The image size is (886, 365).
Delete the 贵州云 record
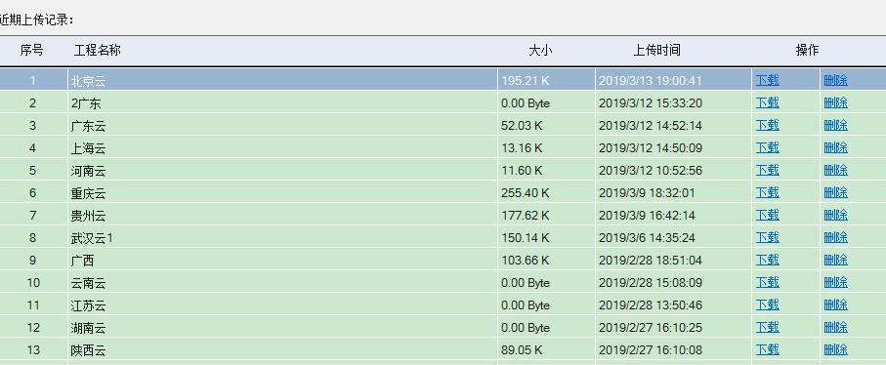click(x=836, y=215)
